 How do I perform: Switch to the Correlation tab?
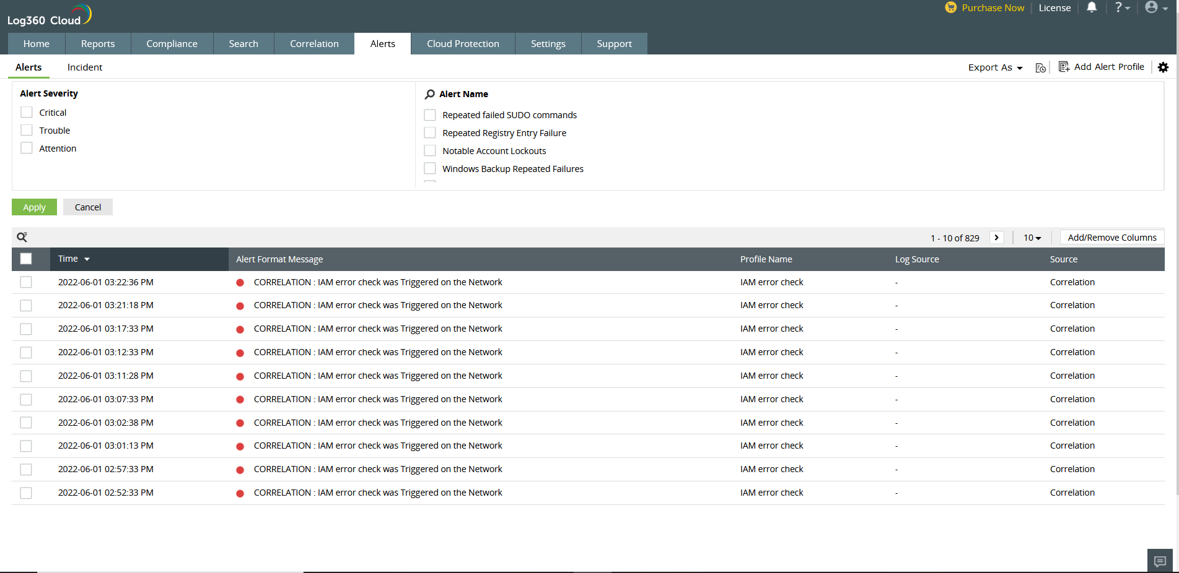point(314,44)
